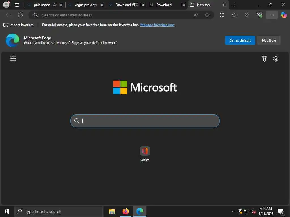Viewport: 290px width, 217px height.
Task: Close the 'Download VEG' tab
Action: pos(143,5)
